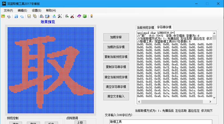Click the horizontal scrollbar right arrow
The image size is (224, 124).
click(210, 102)
